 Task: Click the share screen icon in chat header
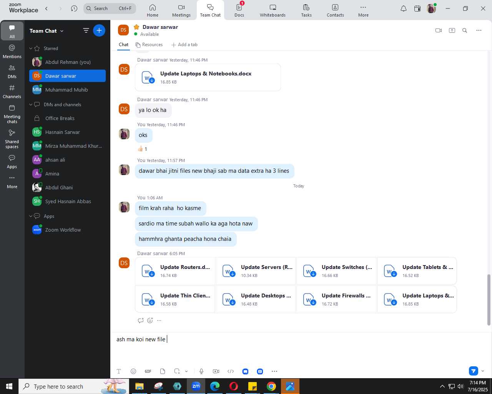[x=452, y=30]
